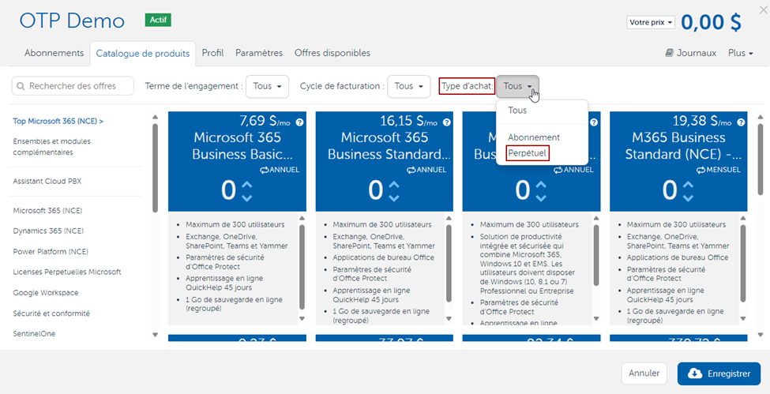Decrease quantity on Microsoft 365 Business Standard card
This screenshot has height=394, width=770.
(394, 197)
